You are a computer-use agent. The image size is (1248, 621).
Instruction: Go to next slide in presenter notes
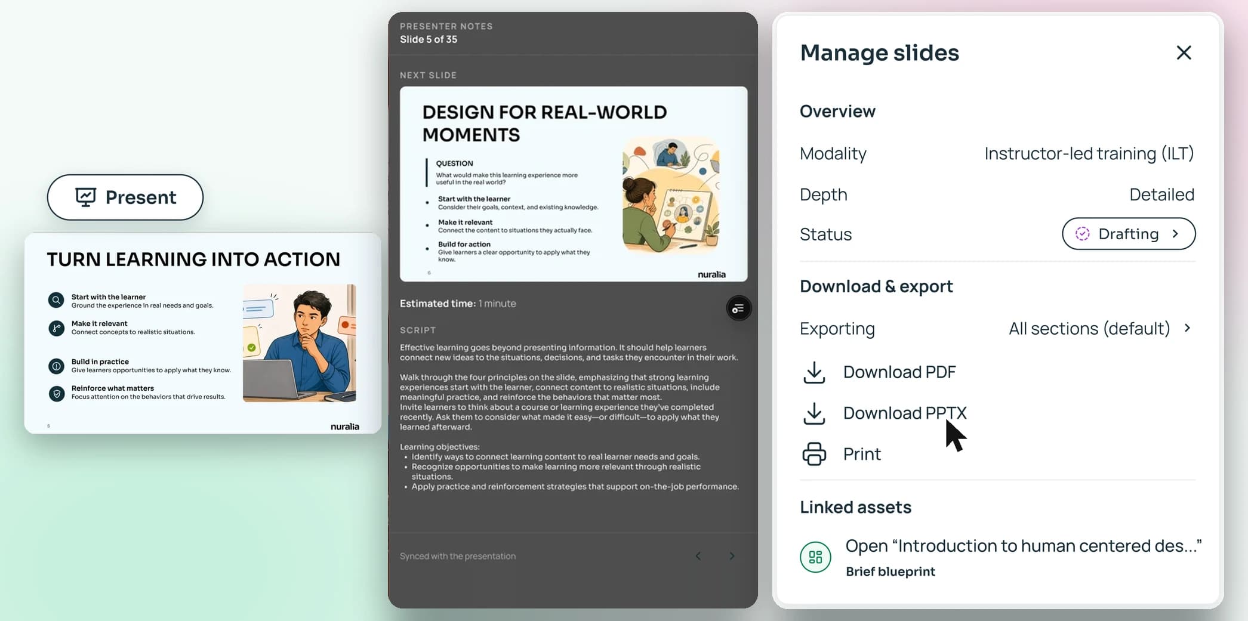pyautogui.click(x=732, y=556)
